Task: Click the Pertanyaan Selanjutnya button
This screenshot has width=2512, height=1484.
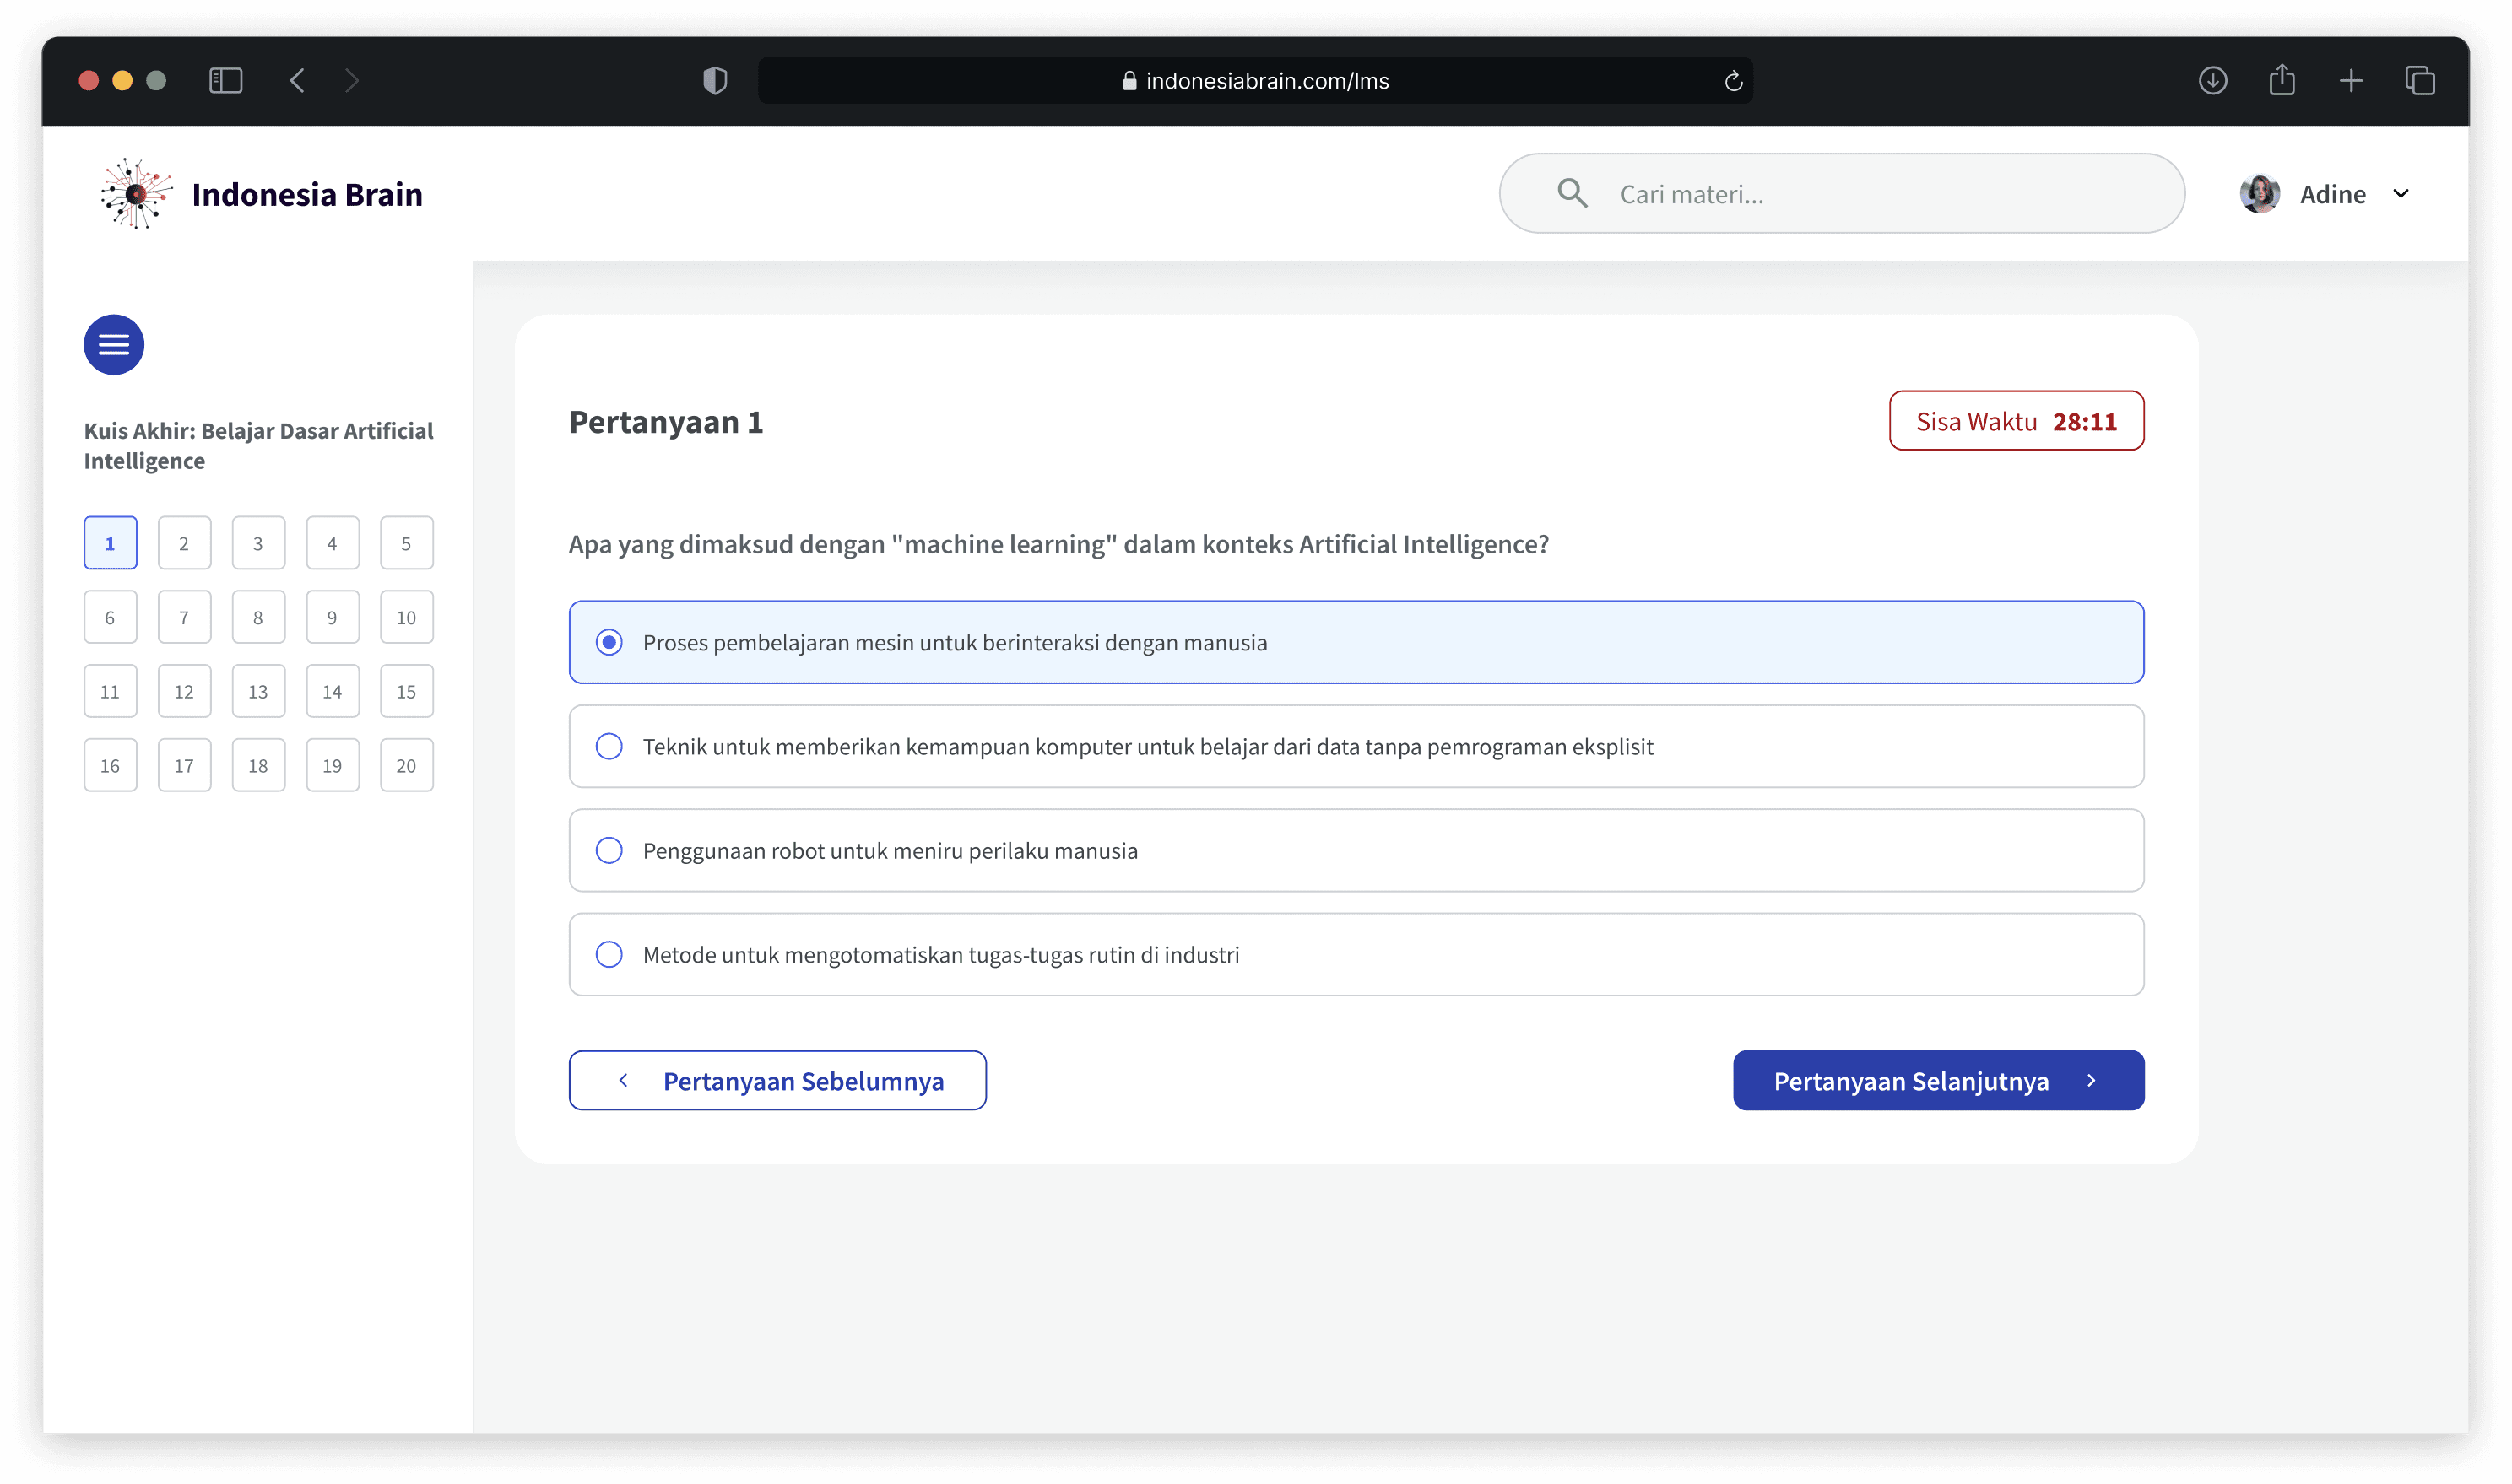Action: [1938, 1080]
